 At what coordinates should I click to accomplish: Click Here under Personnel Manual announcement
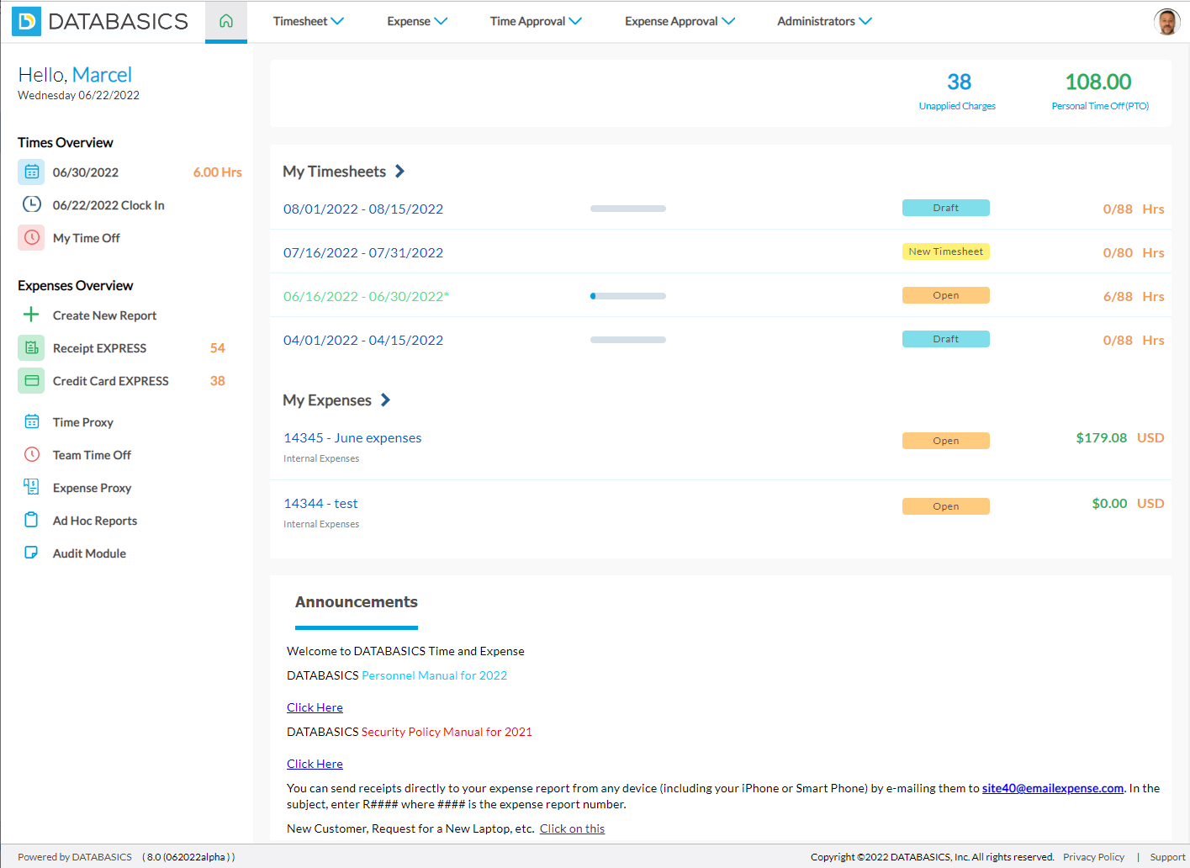click(315, 707)
